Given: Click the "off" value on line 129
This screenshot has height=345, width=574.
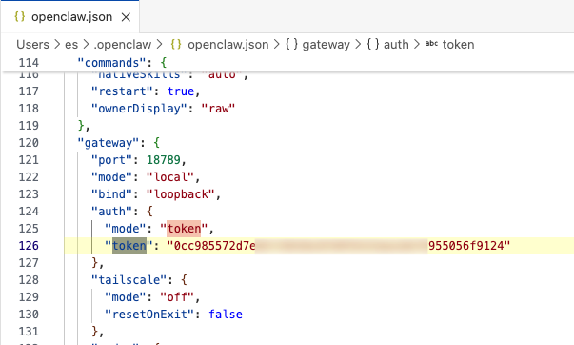Looking at the screenshot, I should 177,297.
